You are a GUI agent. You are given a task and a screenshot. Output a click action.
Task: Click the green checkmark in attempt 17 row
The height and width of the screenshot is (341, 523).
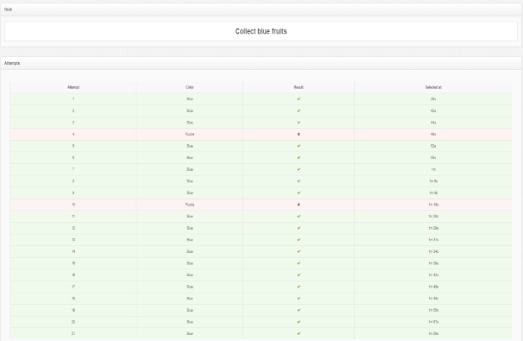click(x=299, y=287)
